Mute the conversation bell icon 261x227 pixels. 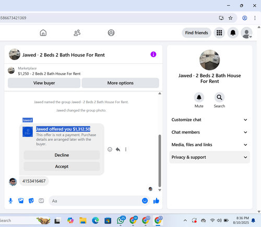coord(199,98)
